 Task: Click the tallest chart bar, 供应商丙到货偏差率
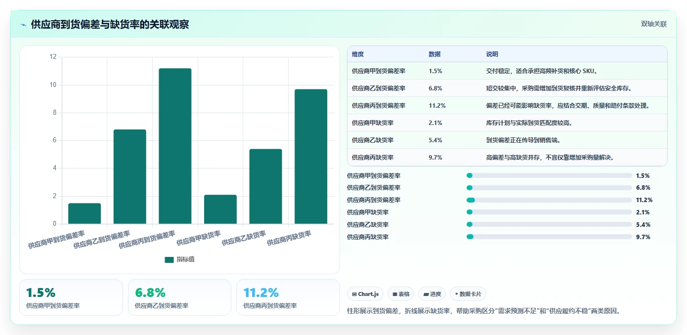(175, 146)
